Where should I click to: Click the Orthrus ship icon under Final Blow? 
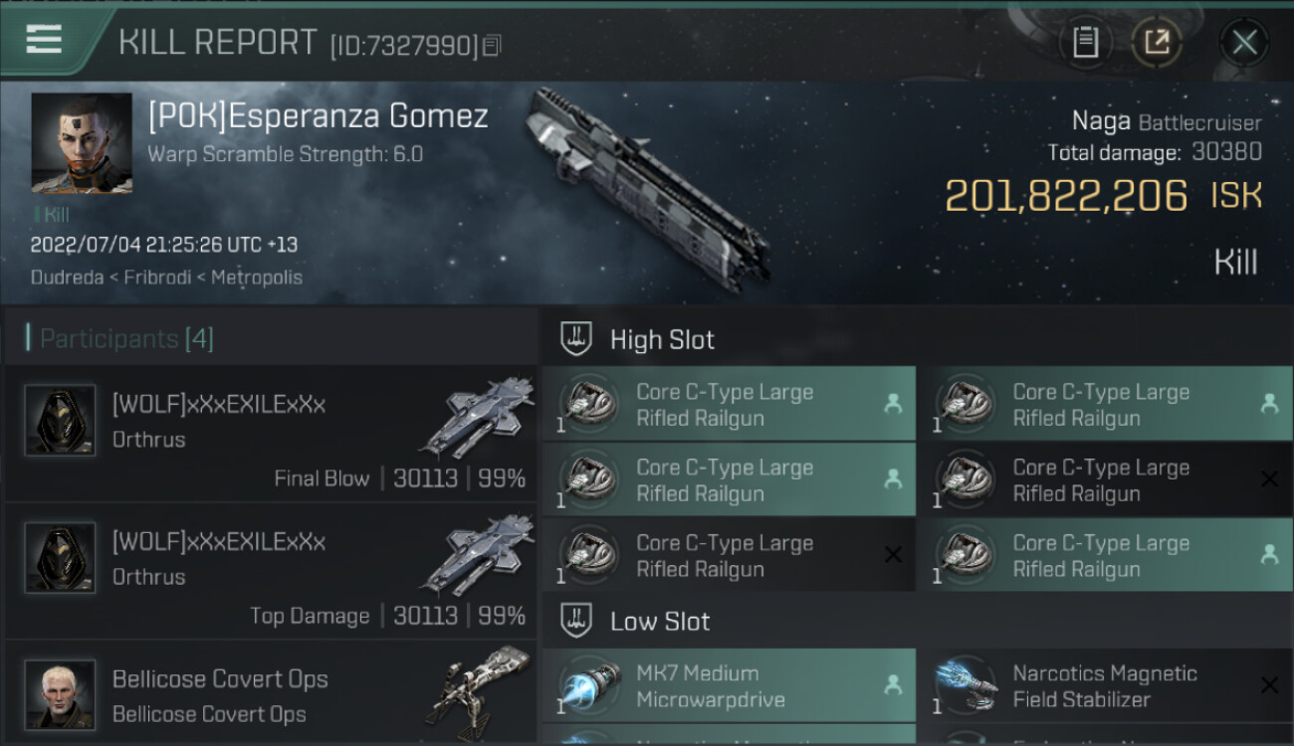pyautogui.click(x=478, y=417)
